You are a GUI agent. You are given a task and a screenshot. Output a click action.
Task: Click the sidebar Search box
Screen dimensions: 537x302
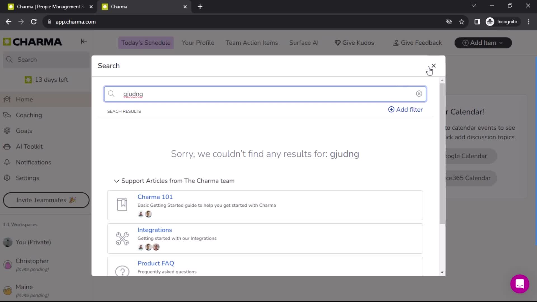[46, 60]
